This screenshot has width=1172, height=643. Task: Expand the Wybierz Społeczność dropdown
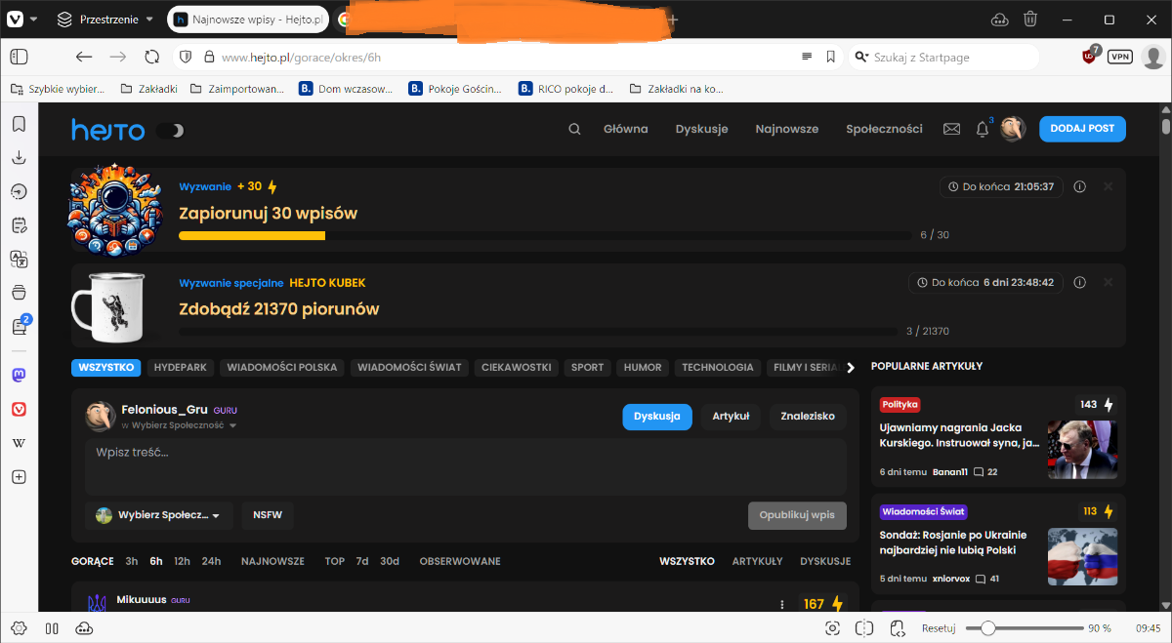158,515
